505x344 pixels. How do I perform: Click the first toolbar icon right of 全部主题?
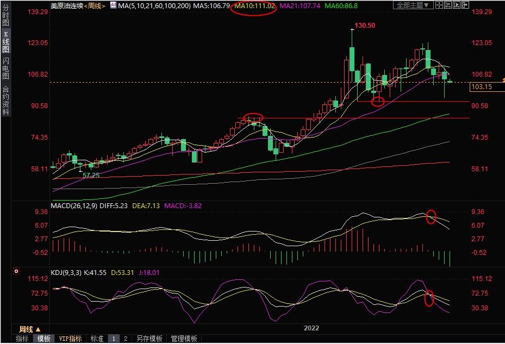440,5
